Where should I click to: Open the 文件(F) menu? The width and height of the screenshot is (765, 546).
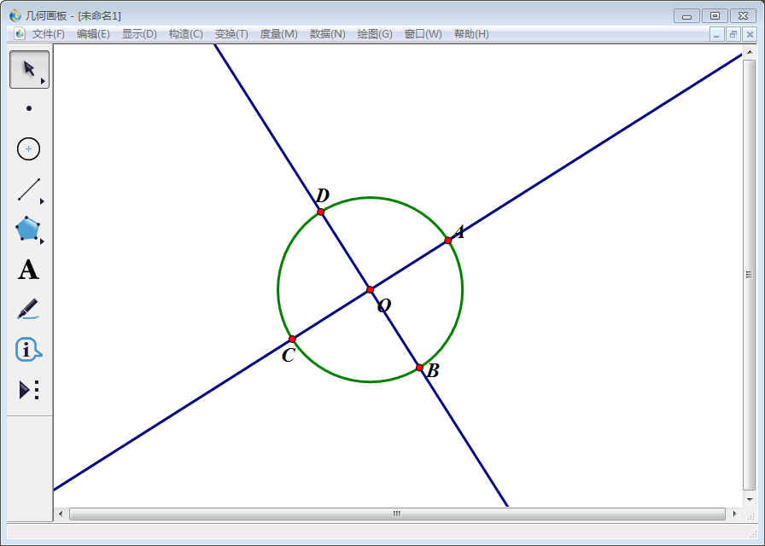click(49, 34)
